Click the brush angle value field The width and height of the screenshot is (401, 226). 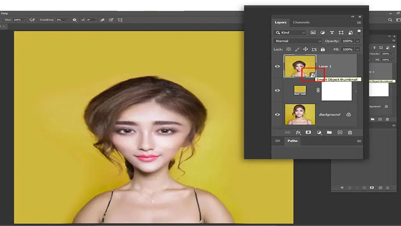pyautogui.click(x=91, y=20)
